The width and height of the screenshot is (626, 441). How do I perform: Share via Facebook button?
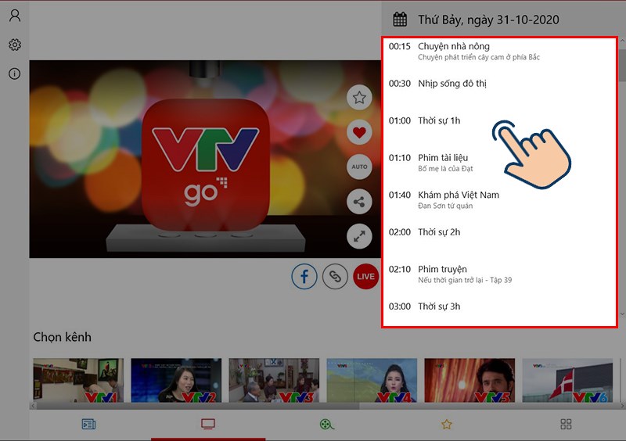coord(304,276)
